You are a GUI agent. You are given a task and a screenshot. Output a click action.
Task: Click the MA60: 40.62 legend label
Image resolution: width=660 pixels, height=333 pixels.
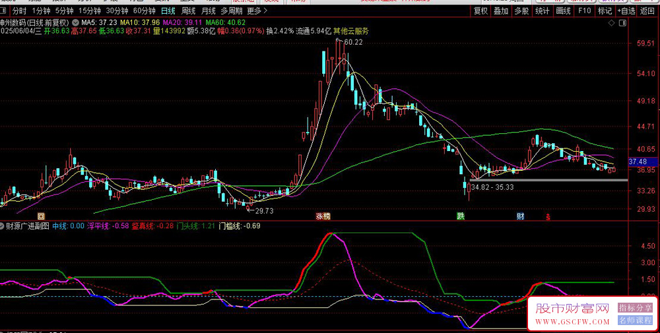(226, 22)
